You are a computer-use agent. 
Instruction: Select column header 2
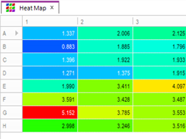click(105, 21)
